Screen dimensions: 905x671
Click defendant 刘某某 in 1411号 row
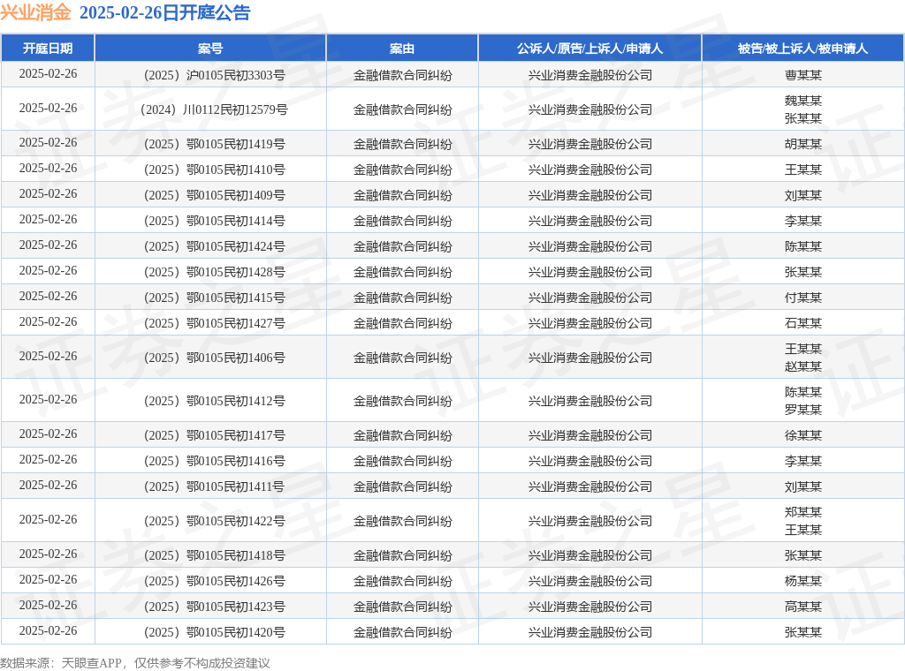[802, 487]
